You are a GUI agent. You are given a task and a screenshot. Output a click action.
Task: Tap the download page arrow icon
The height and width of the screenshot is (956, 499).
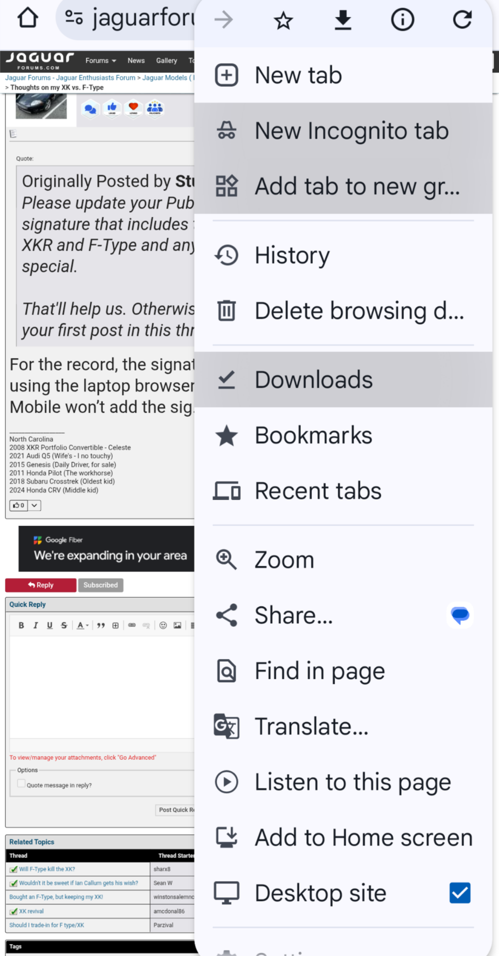(343, 20)
